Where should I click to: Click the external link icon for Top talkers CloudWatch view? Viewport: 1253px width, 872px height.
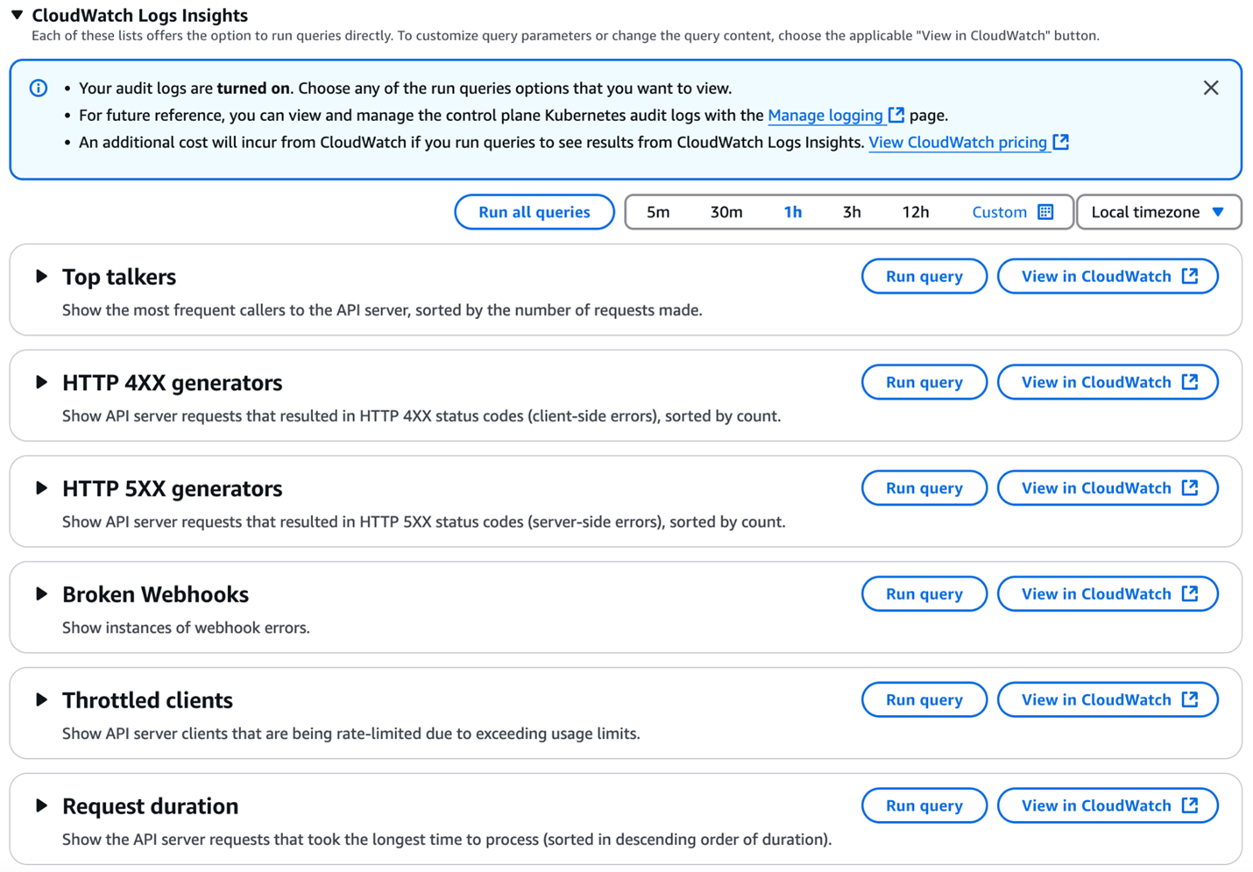[x=1190, y=275]
